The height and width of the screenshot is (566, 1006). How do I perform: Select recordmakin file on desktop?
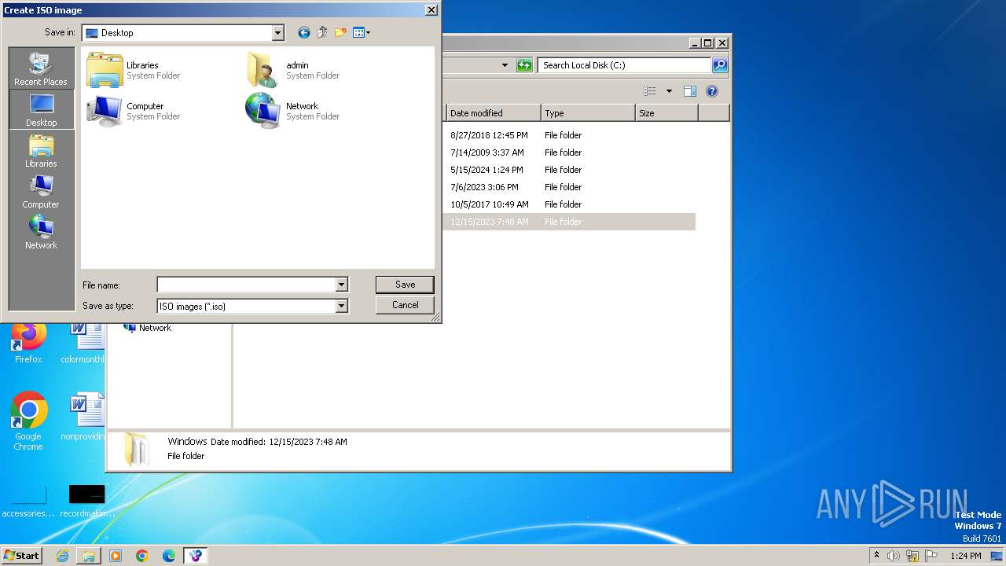[x=86, y=501]
